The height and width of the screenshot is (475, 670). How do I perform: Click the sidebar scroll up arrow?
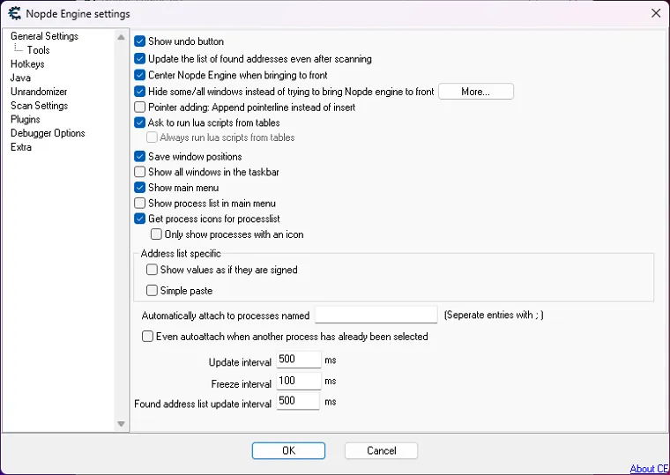(122, 37)
